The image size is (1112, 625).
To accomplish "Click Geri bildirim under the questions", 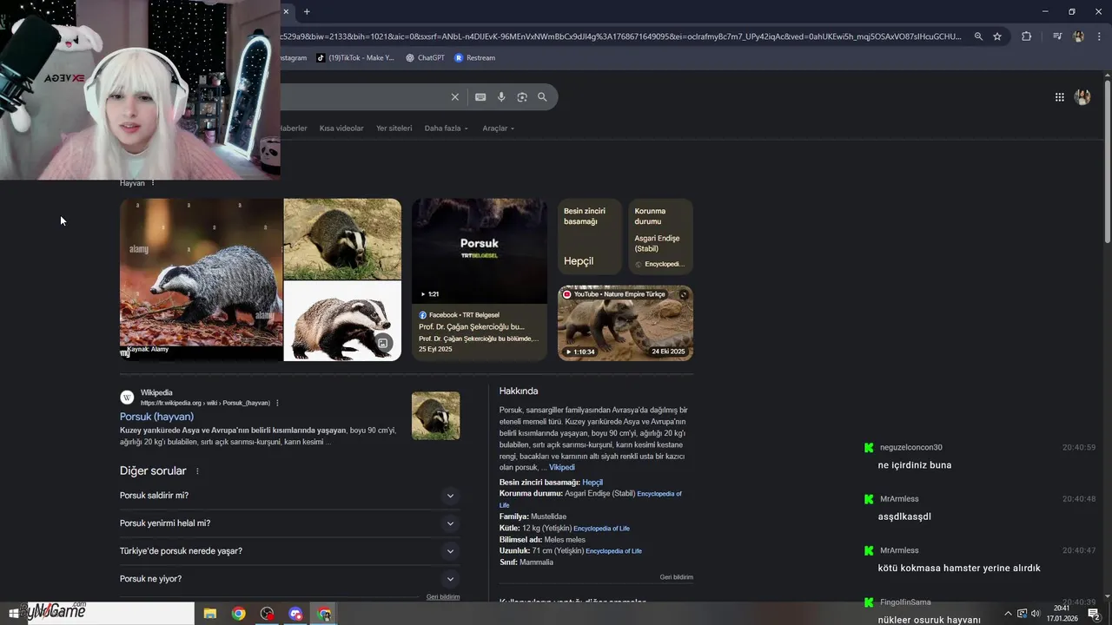I will 443,597.
